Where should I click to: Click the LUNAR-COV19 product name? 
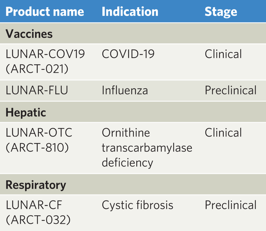click(45, 54)
